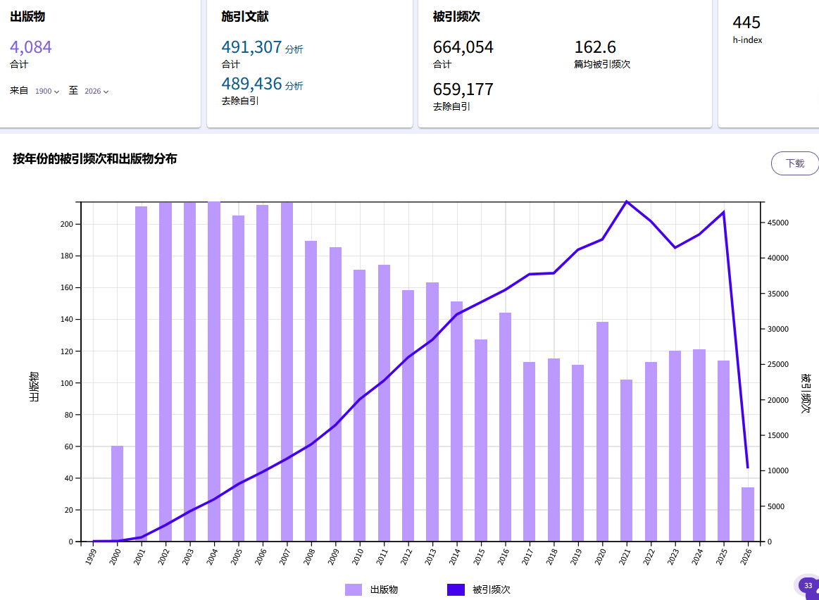
Task: Click 分析 next to 491,307
Action: click(294, 49)
